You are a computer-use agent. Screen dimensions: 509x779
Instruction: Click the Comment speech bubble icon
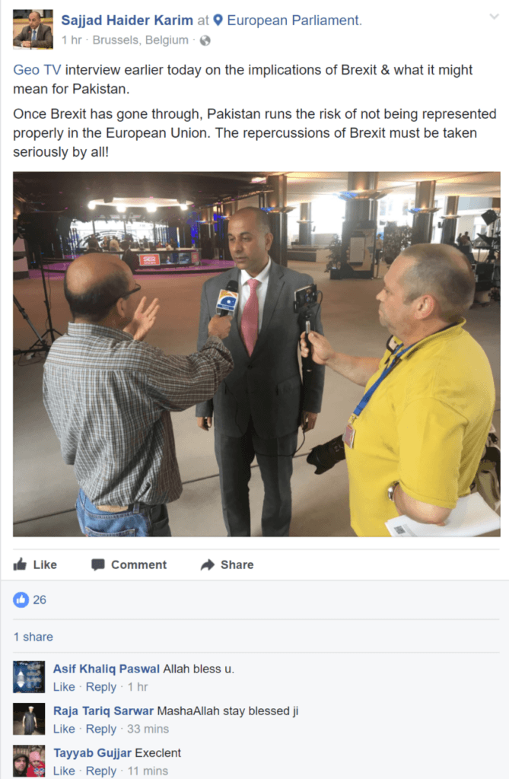point(98,565)
